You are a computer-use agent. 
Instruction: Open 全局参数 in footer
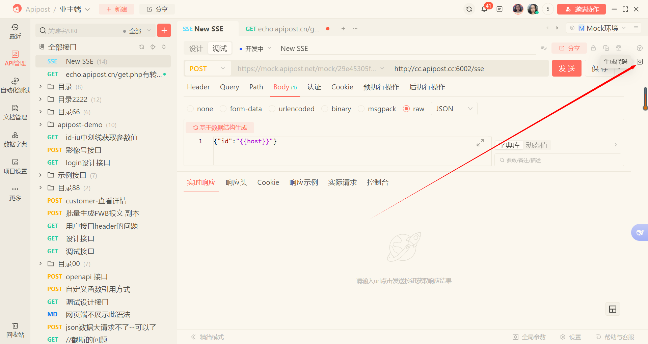point(529,337)
